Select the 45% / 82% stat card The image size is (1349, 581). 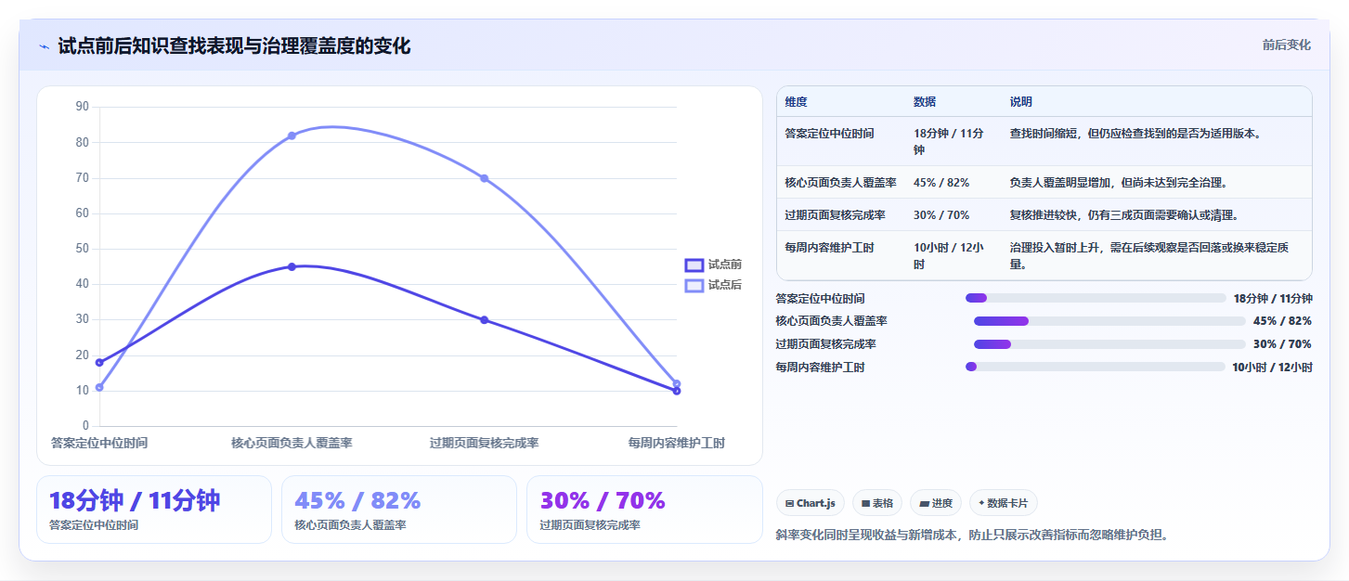tap(399, 510)
